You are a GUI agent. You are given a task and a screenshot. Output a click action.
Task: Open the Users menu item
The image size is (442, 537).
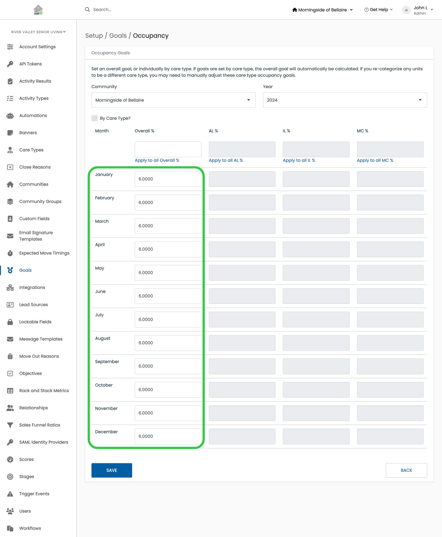coord(25,511)
